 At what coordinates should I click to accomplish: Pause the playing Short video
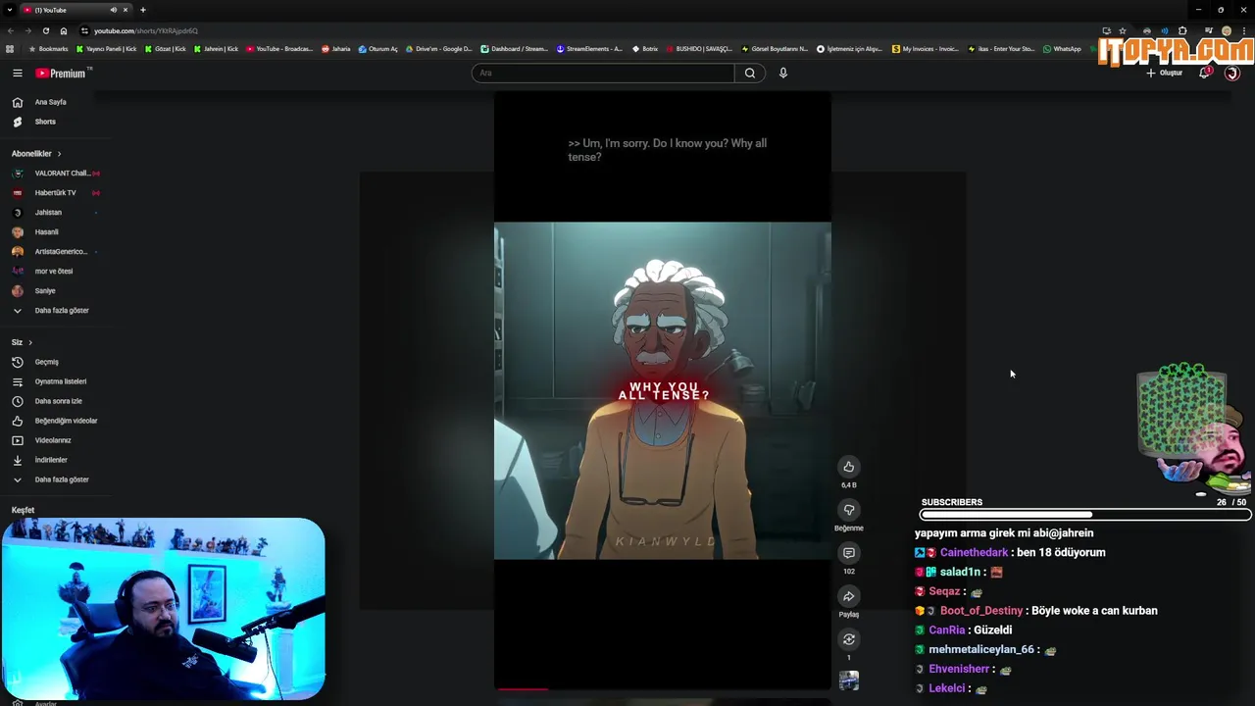click(x=663, y=390)
